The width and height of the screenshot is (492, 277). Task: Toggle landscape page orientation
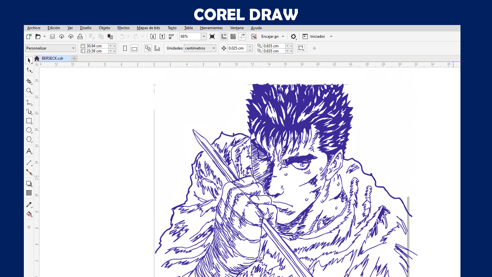tap(134, 48)
